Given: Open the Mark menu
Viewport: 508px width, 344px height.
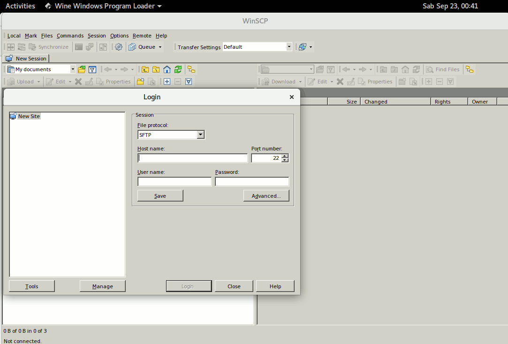Looking at the screenshot, I should (31, 36).
